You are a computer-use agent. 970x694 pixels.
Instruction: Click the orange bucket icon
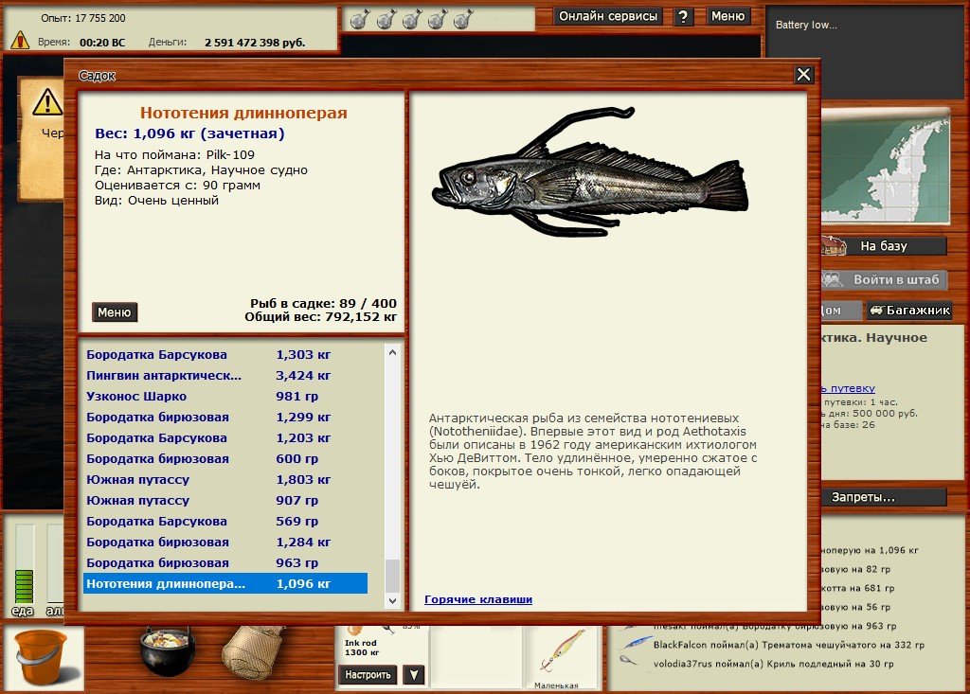click(42, 655)
